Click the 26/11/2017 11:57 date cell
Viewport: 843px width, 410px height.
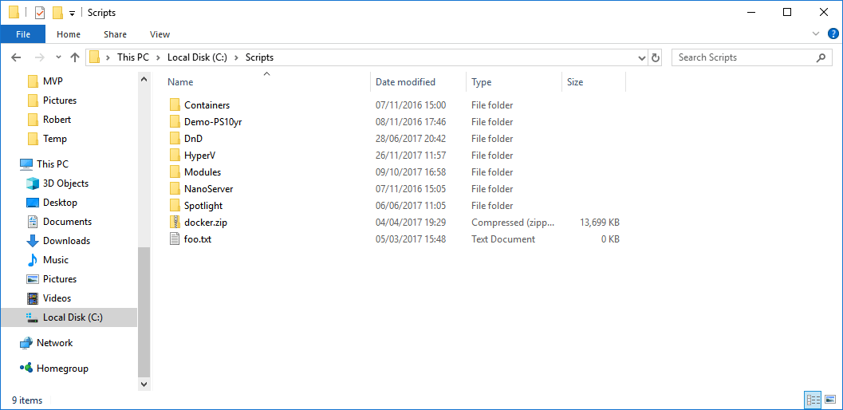point(411,156)
